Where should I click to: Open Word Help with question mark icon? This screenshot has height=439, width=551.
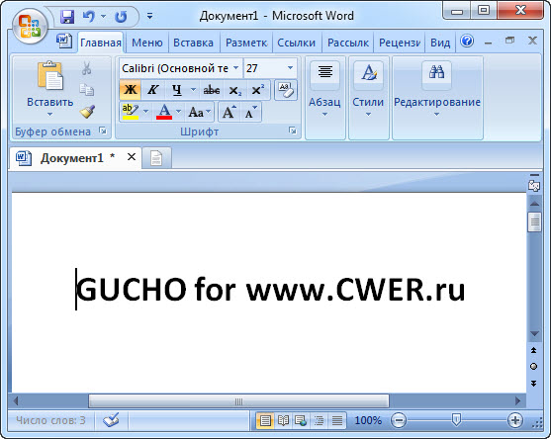467,42
